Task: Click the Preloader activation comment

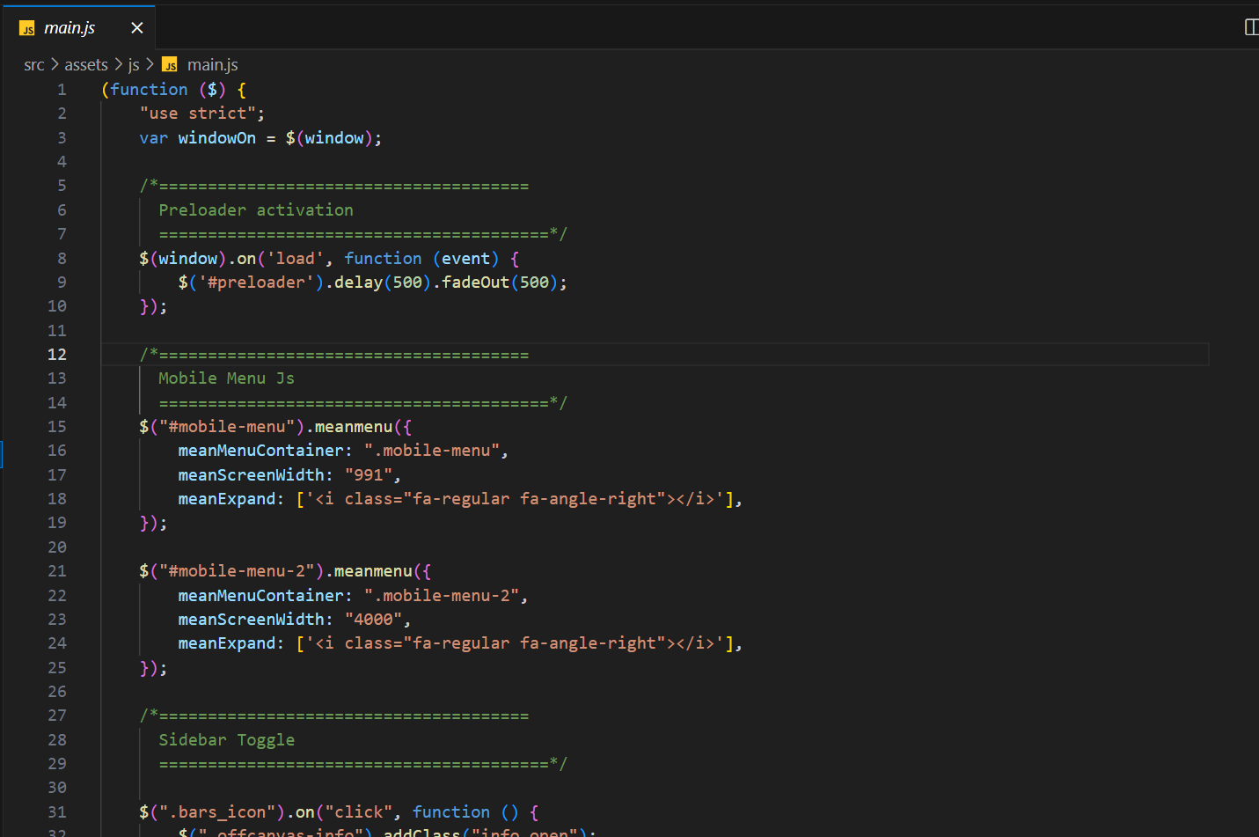Action: [256, 210]
